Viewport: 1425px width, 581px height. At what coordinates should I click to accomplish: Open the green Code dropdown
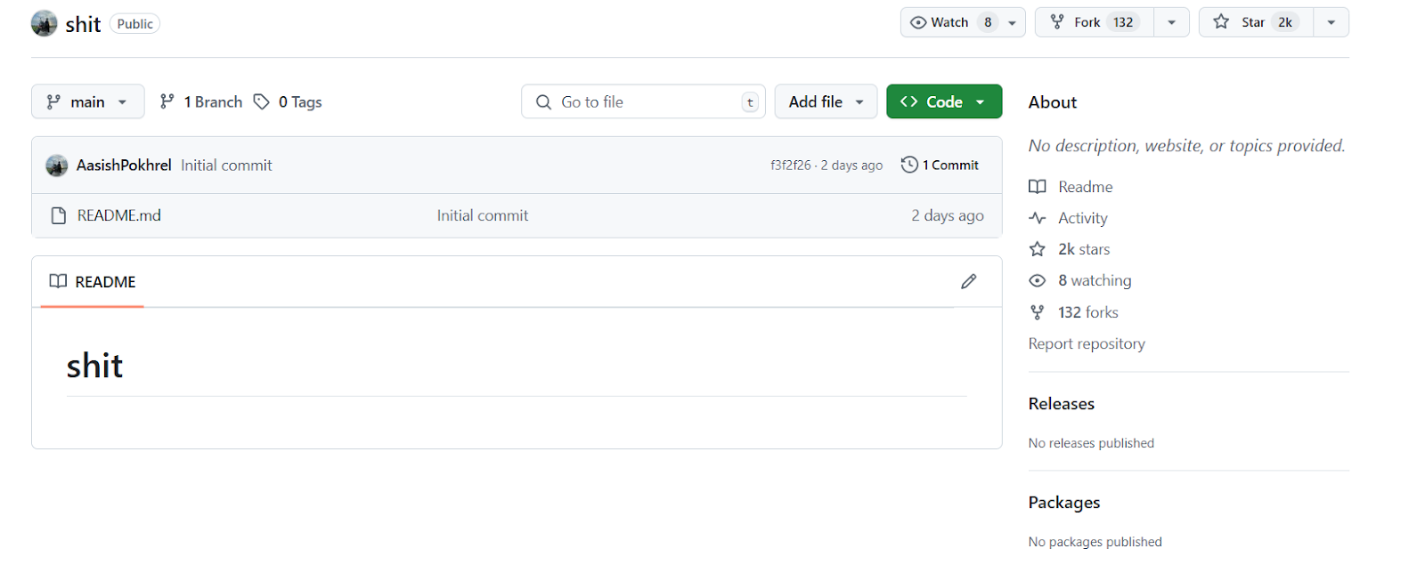point(944,101)
